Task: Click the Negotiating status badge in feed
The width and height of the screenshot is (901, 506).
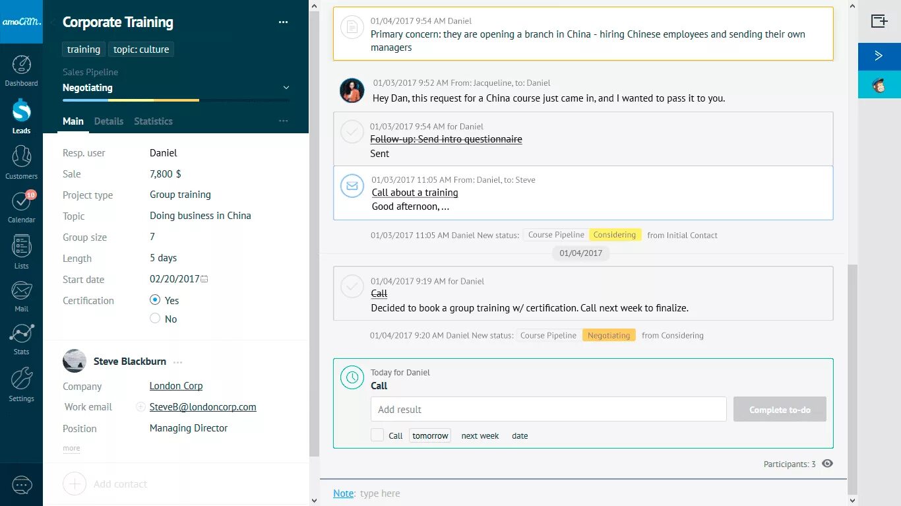Action: pos(609,335)
